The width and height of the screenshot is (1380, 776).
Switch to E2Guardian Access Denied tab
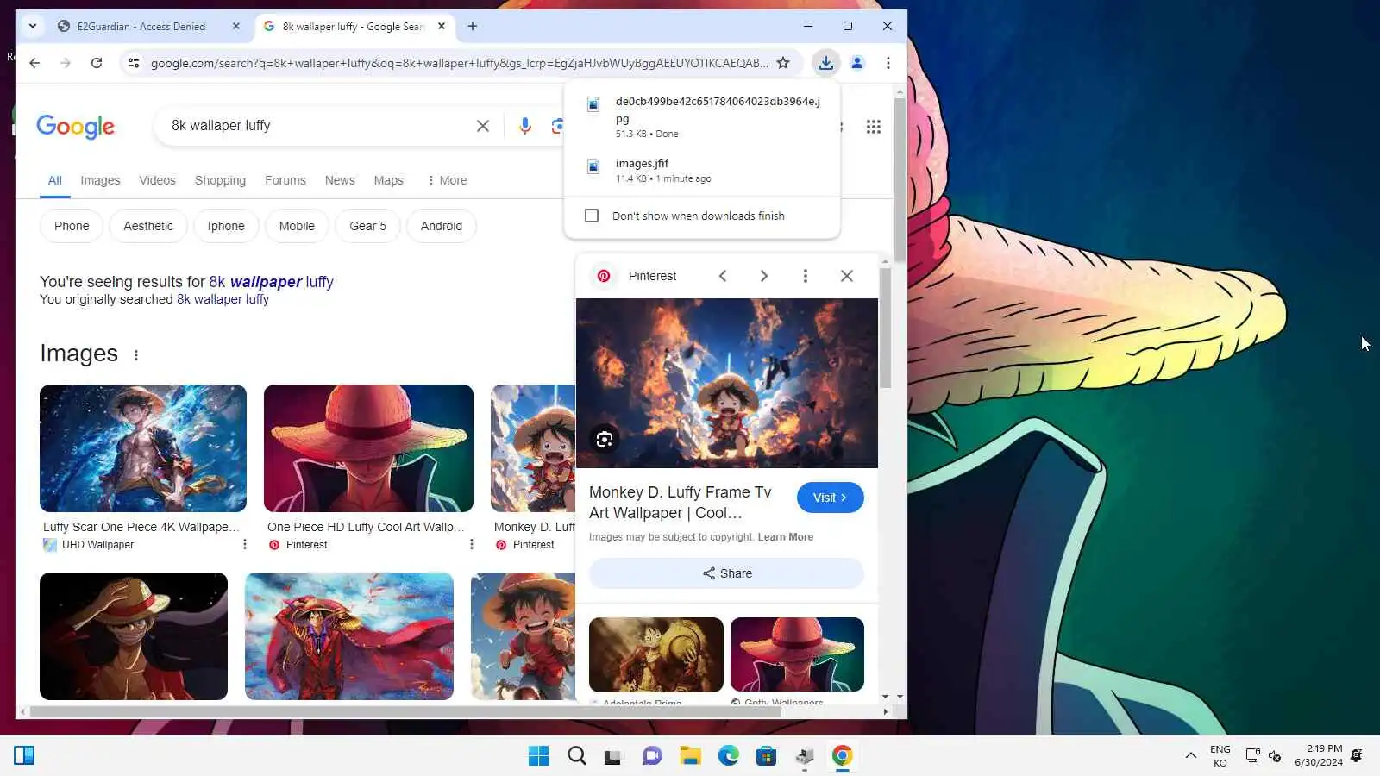coord(141,26)
